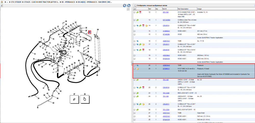Open the STX425 Case IH 4WD Tractor breadcrumb

pyautogui.click(x=41, y=2)
